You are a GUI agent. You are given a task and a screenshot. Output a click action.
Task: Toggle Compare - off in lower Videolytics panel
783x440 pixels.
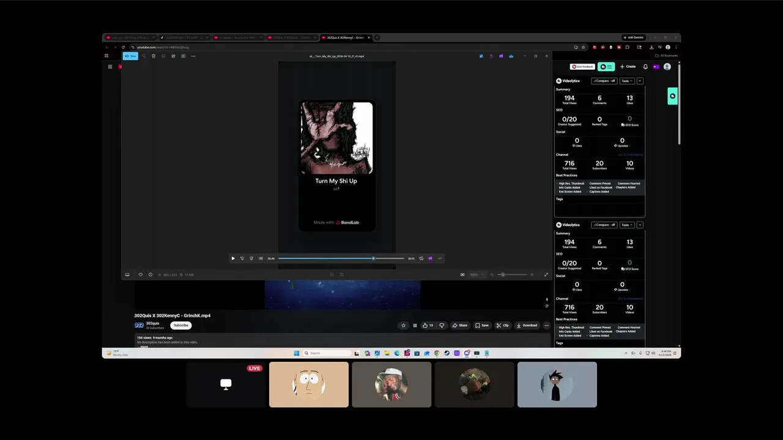pyautogui.click(x=604, y=225)
